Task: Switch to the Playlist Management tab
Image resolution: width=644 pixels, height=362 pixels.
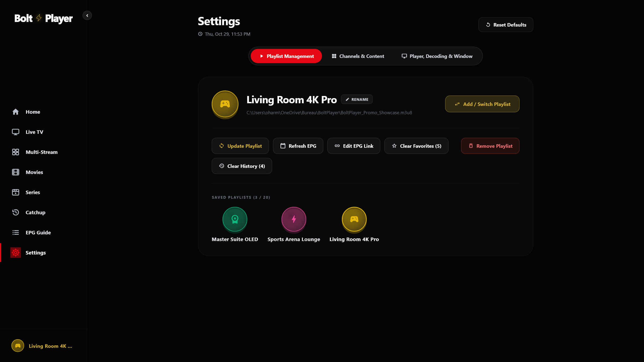Action: [286, 56]
